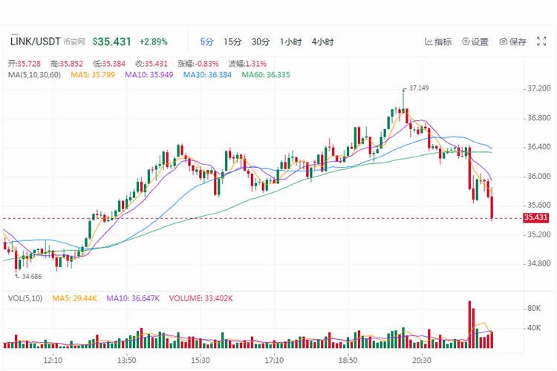Open the 设置 settings gear icon
557x371 pixels.
coord(466,42)
